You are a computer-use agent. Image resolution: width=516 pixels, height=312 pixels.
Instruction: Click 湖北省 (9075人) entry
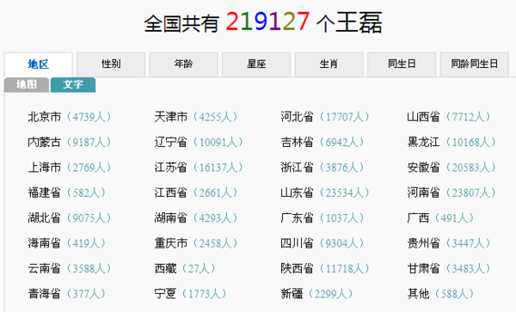70,218
